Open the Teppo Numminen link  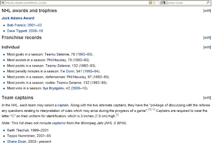coord(21,136)
